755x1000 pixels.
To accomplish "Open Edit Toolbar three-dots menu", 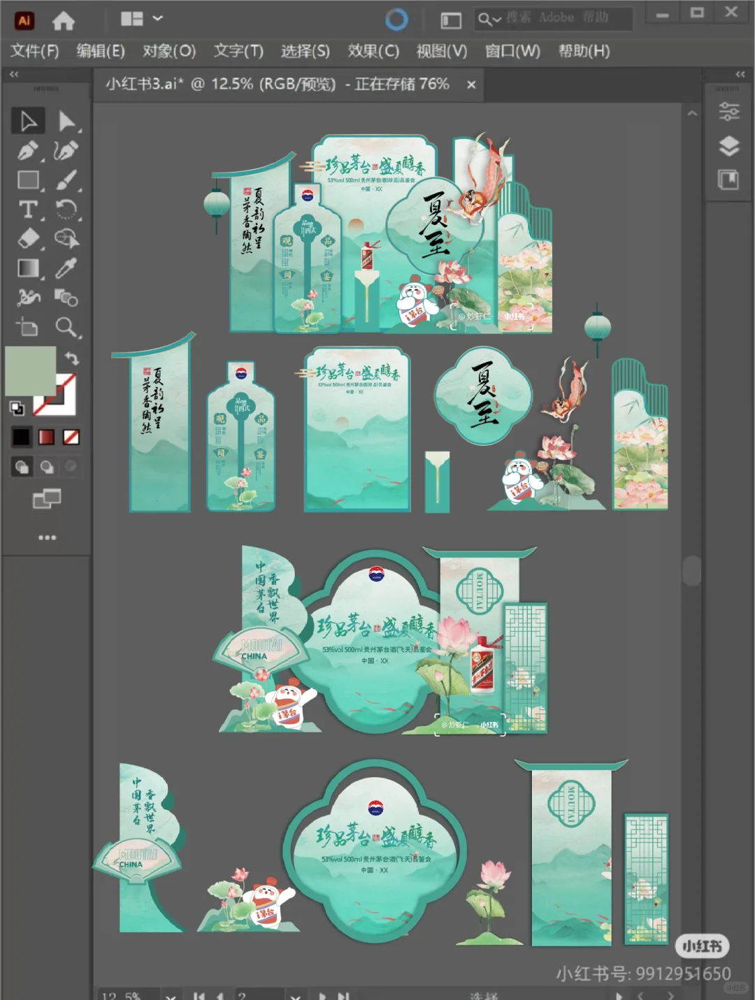I will click(x=47, y=537).
